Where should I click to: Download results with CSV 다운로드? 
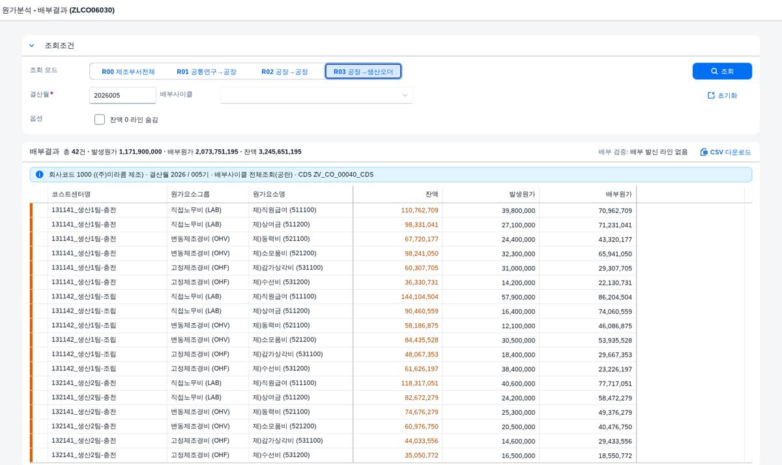(x=725, y=152)
